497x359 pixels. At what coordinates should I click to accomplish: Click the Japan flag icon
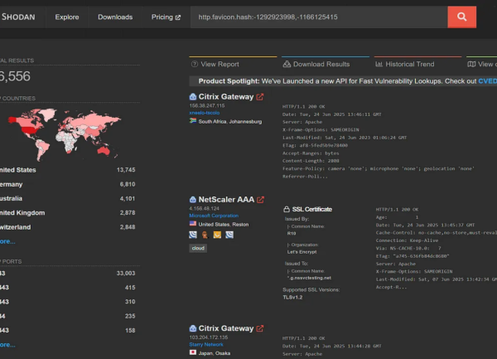tap(193, 352)
